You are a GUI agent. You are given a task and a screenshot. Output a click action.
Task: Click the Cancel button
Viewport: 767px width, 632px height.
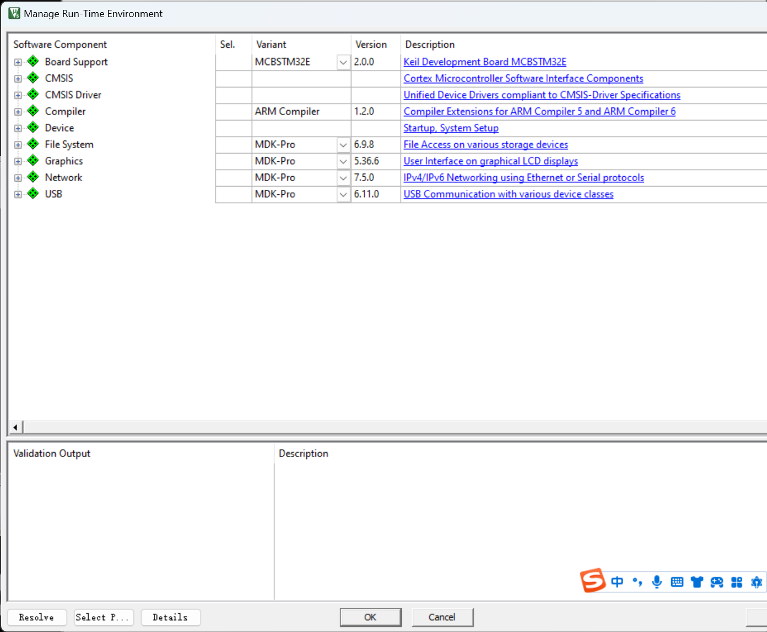[x=442, y=617]
